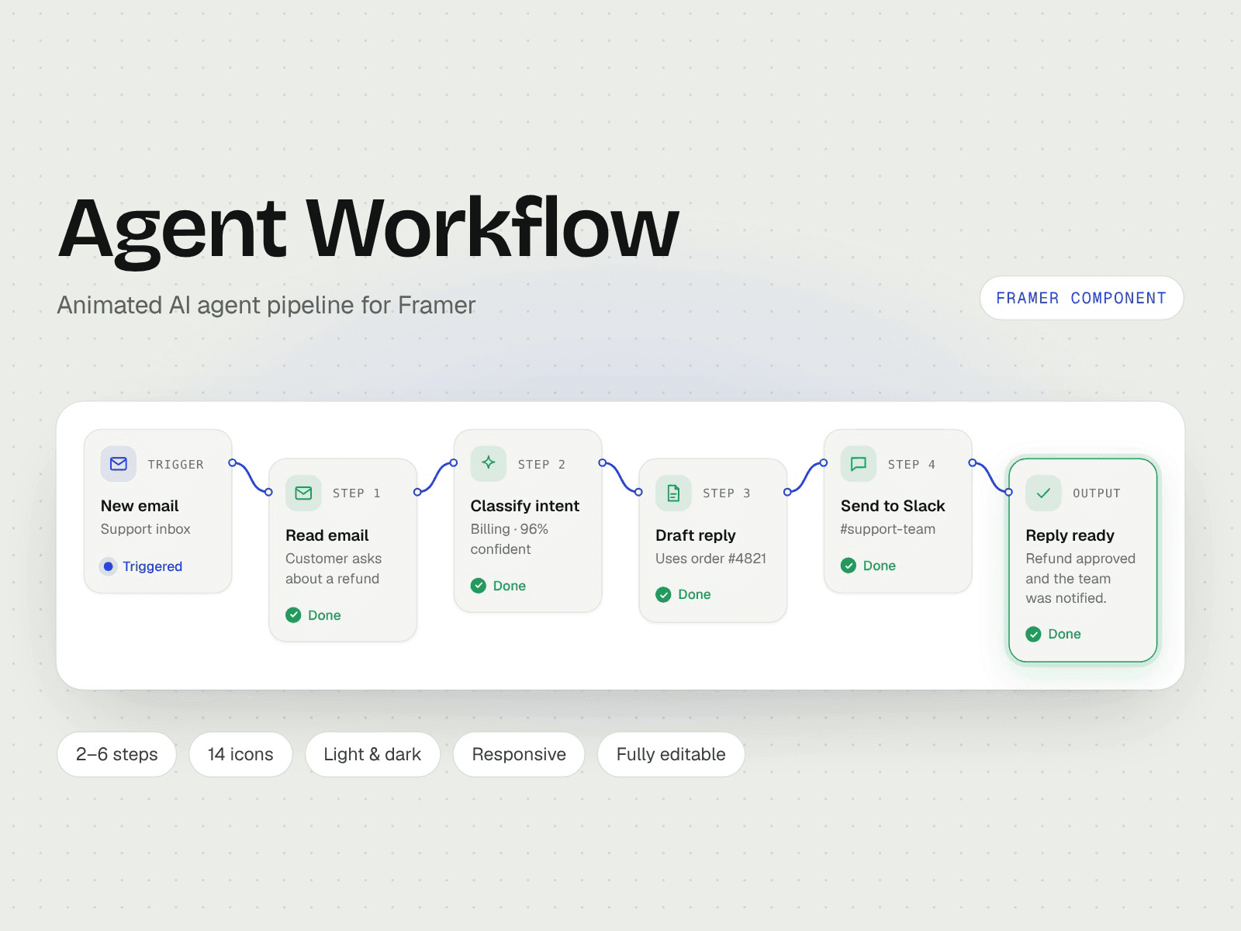Click connector node left of Output card
The height and width of the screenshot is (931, 1241).
coord(1008,492)
